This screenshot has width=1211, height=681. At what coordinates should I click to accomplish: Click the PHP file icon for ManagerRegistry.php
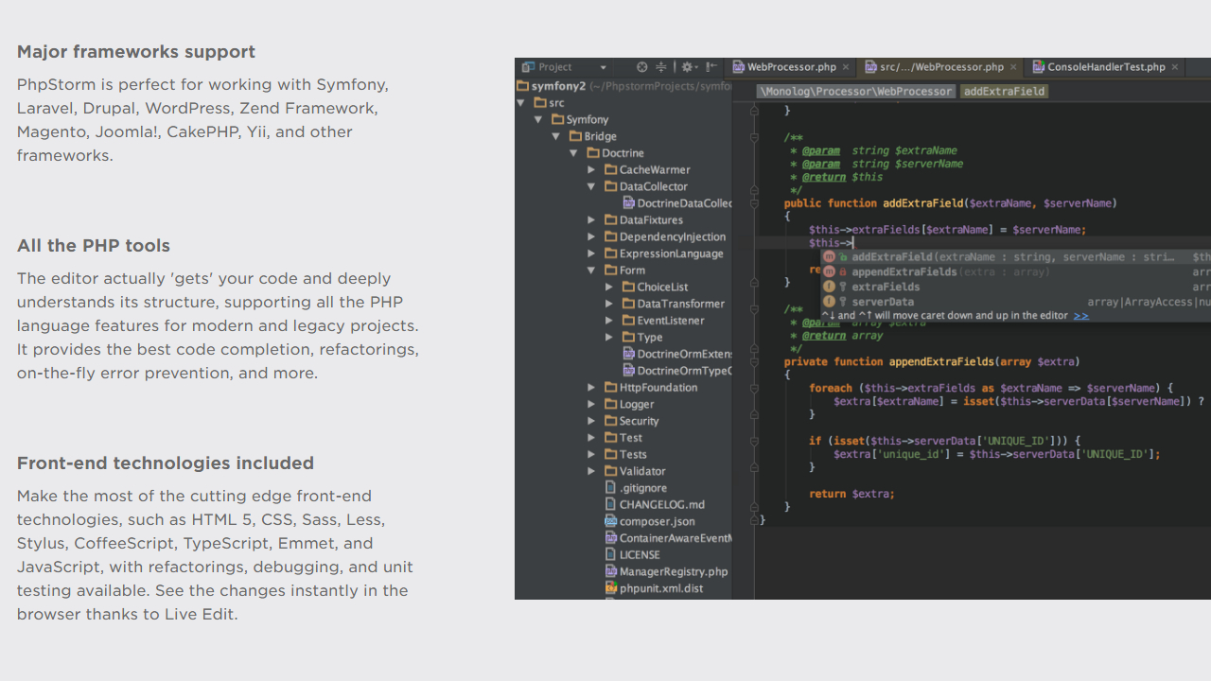[x=610, y=571]
